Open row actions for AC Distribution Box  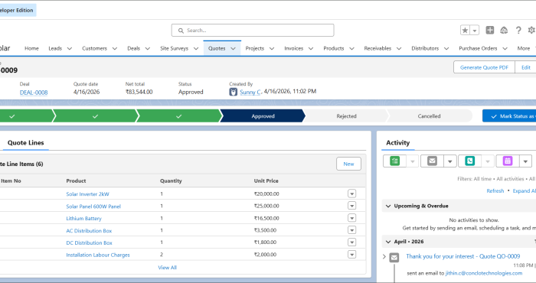click(351, 230)
